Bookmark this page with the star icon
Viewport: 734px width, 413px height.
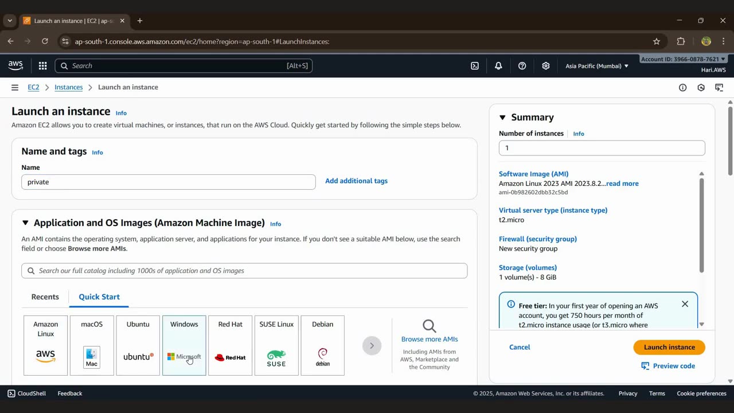tap(657, 41)
